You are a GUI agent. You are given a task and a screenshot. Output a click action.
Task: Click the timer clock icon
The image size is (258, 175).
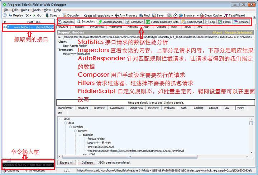(175, 15)
